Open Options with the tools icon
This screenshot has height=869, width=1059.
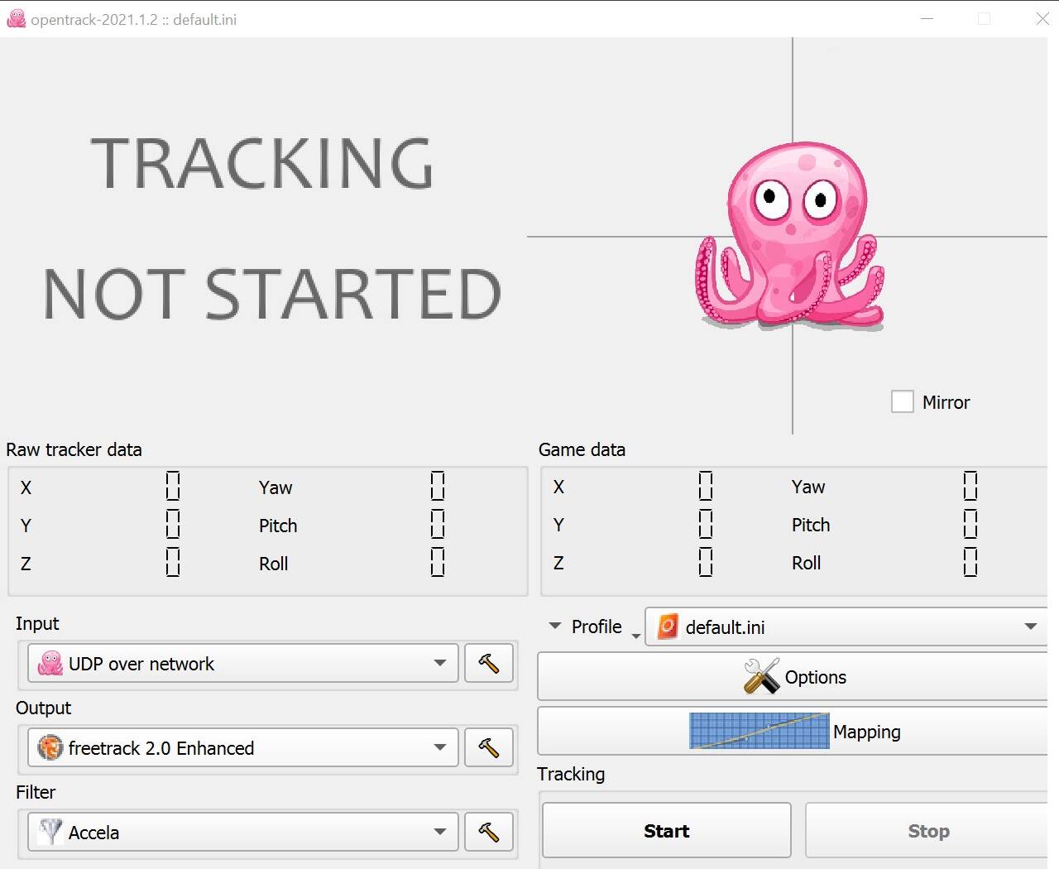pos(794,677)
